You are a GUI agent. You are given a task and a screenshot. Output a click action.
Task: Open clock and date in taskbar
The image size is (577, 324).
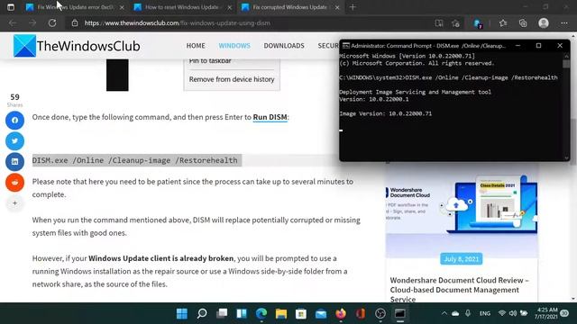[546, 313]
